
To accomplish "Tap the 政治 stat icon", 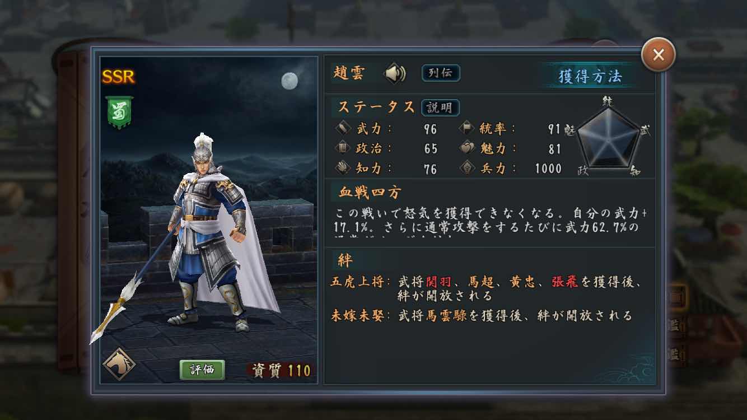I will 343,148.
